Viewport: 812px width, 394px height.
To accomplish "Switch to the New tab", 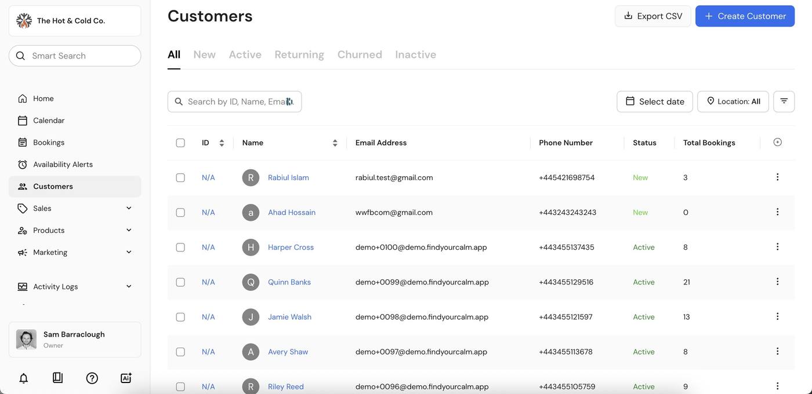I will pyautogui.click(x=205, y=54).
